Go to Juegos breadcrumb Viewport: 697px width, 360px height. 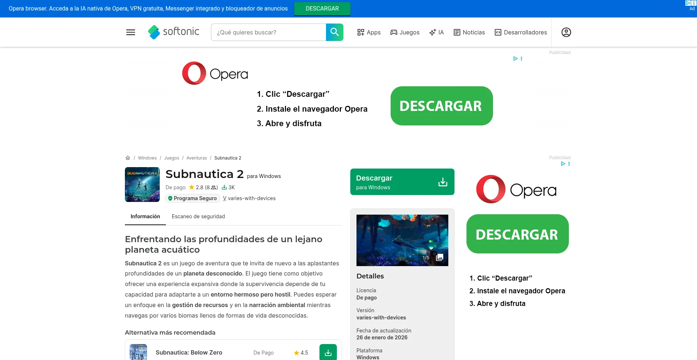(x=171, y=158)
